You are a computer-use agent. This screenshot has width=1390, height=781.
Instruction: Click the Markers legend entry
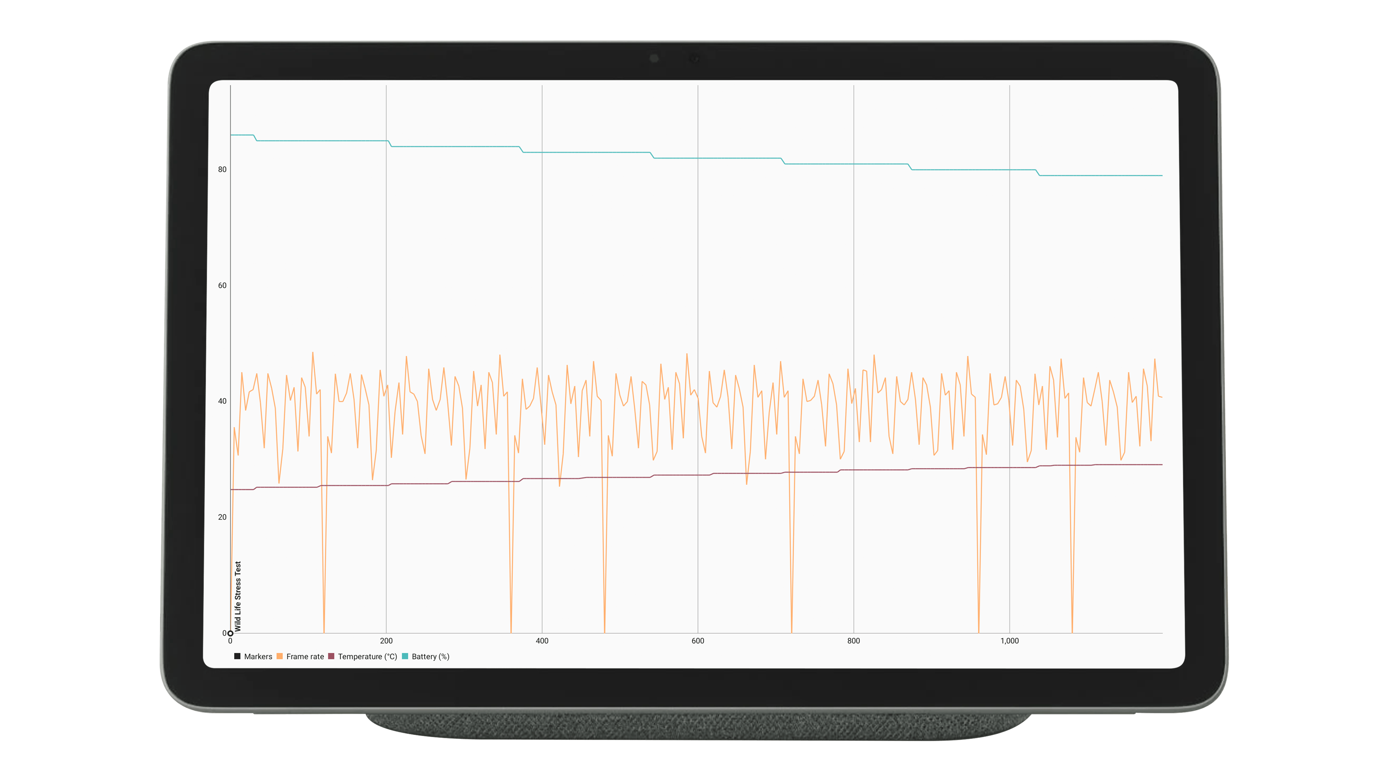(x=258, y=657)
